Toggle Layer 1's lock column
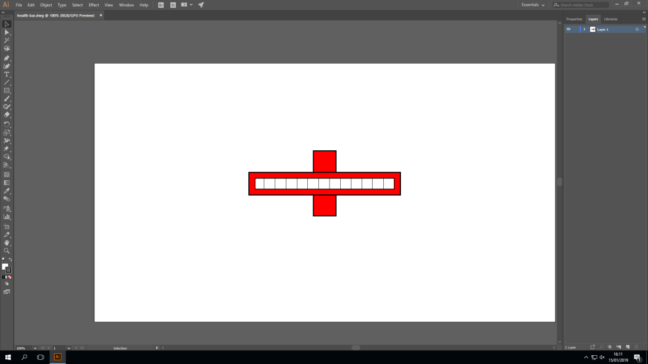 click(x=575, y=29)
